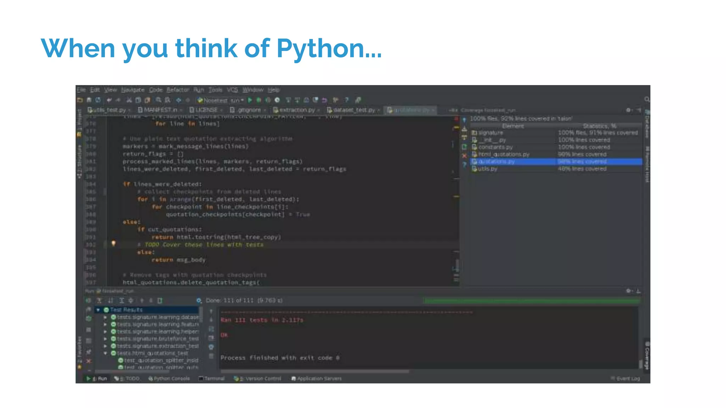Click the Find magnifier toolbar icon
The image size is (726, 408).
158,100
